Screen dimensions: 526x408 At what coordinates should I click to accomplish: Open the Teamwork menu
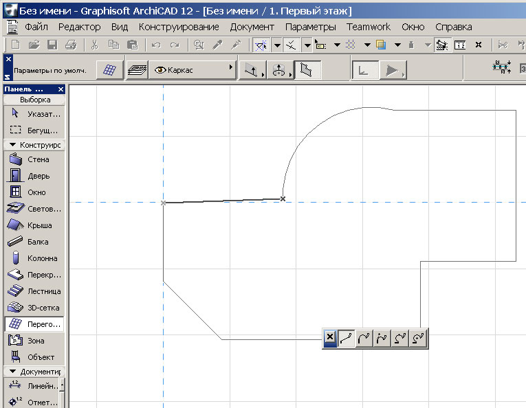tap(368, 27)
